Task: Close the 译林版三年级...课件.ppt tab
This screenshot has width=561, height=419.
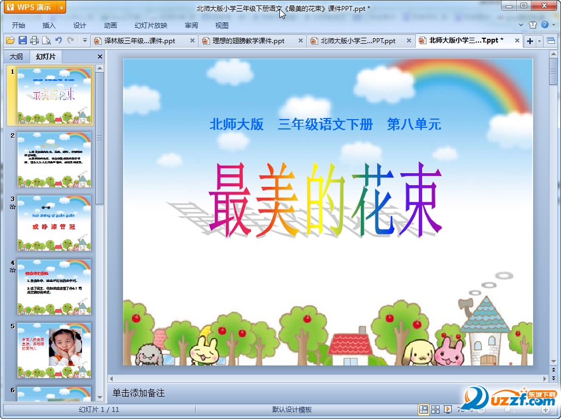Action: click(192, 41)
